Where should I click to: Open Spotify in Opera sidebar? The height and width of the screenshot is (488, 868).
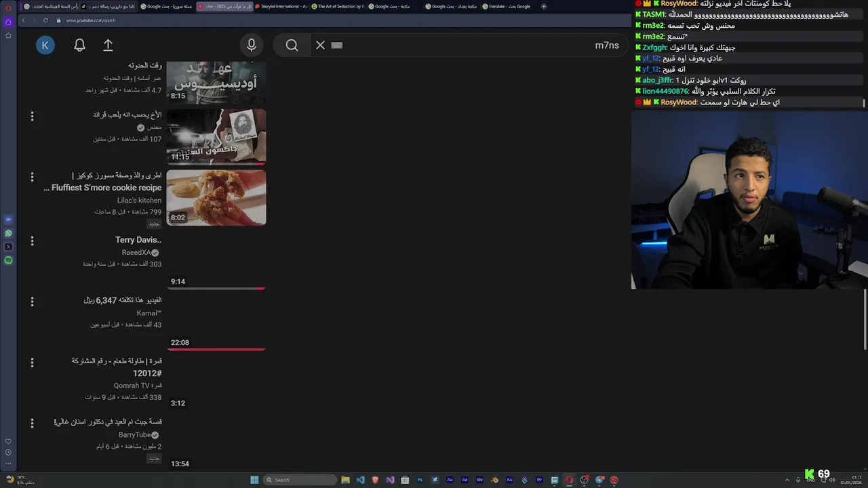[x=8, y=260]
